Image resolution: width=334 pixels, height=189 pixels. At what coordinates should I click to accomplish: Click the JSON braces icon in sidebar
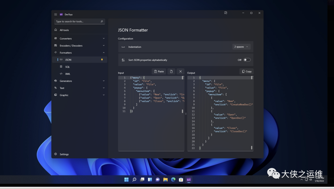(x=61, y=60)
